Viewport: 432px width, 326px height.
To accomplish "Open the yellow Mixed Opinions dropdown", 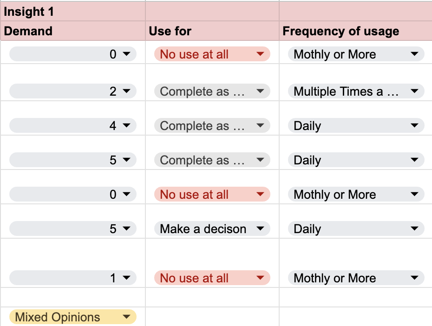I will [73, 317].
